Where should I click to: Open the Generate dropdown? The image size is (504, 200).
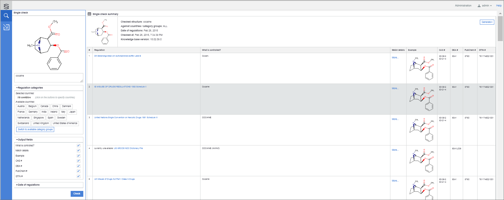487,22
